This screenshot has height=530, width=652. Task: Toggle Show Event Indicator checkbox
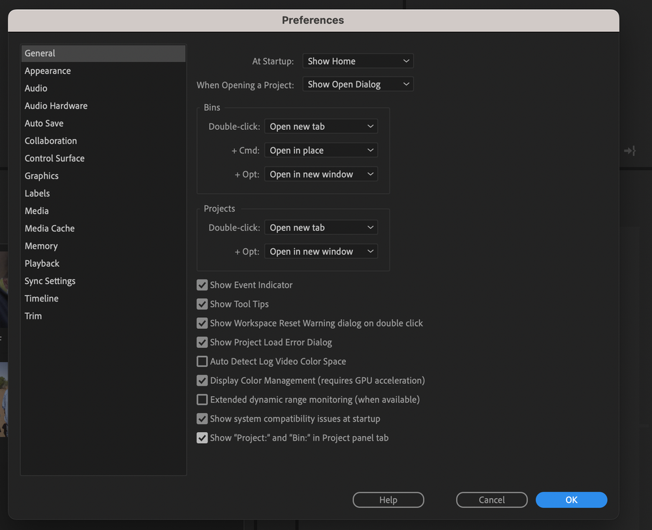[x=202, y=285]
